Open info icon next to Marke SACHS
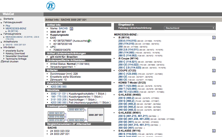222x137 pixels. [71, 28]
